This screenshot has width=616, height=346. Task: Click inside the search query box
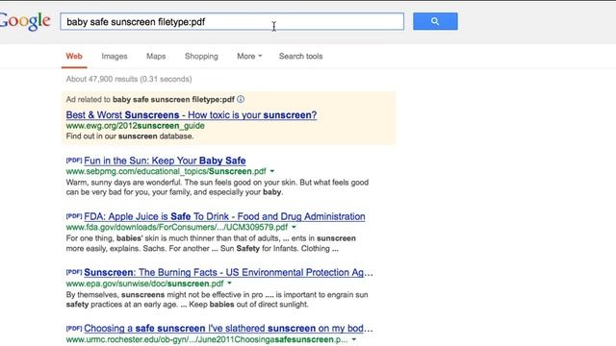(x=232, y=21)
